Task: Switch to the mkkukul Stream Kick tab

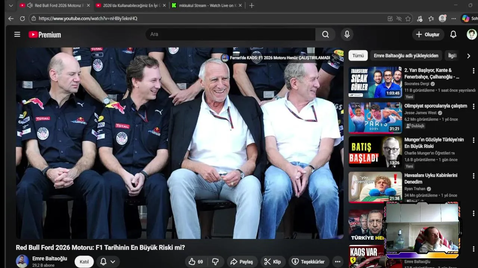Action: [206, 5]
